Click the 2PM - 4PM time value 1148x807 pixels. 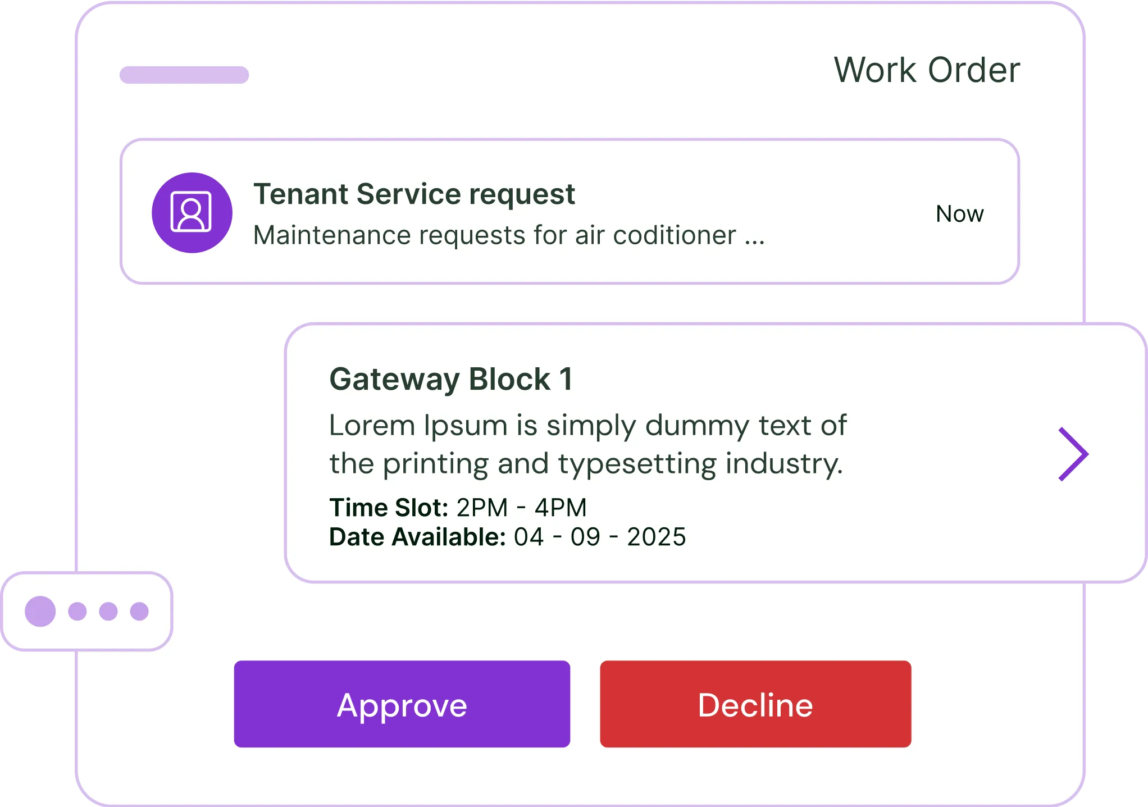[x=521, y=508]
